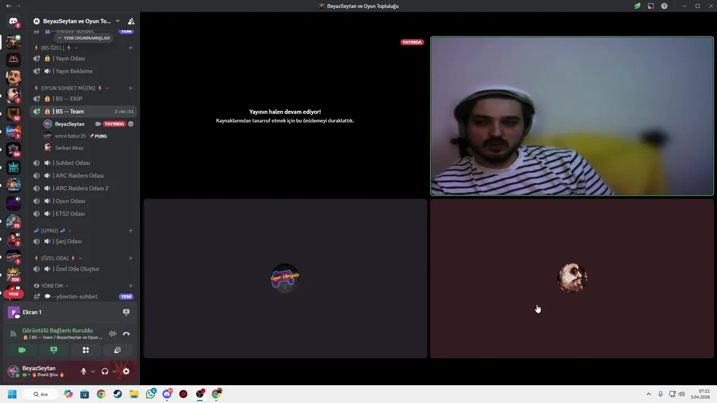This screenshot has width=717, height=403.
Task: Open Microsoft Store from the taskbar
Action: 85,394
